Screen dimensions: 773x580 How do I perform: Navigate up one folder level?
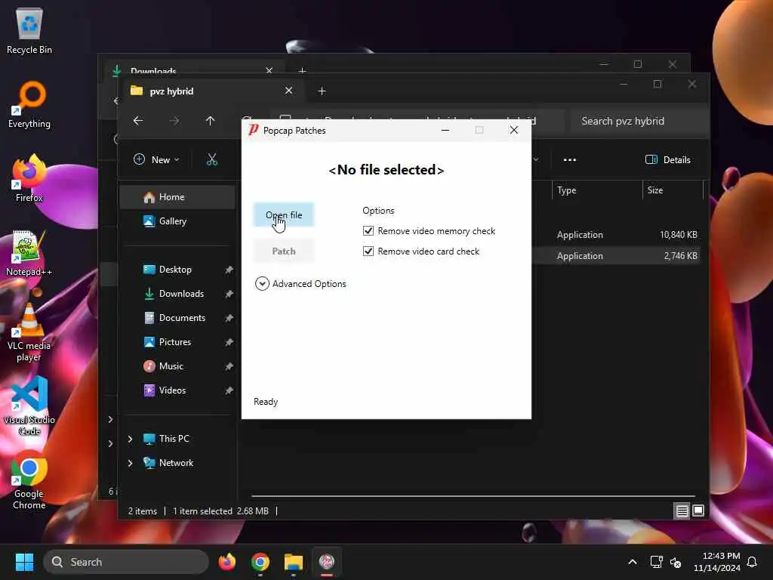click(211, 121)
